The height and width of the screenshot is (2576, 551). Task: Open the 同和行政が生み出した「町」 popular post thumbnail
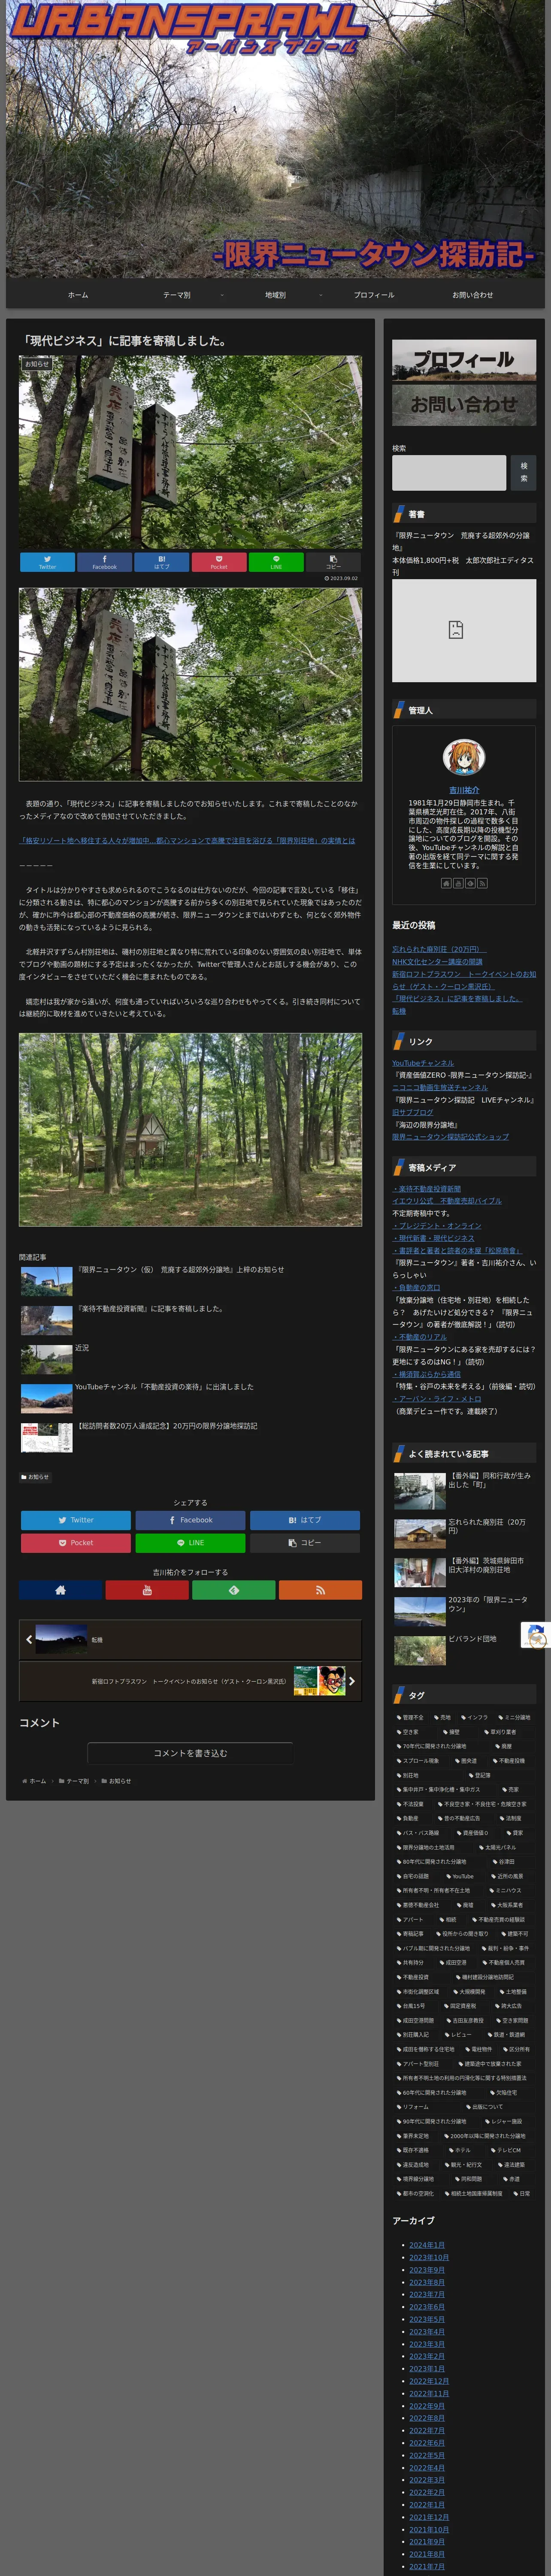[x=420, y=1491]
